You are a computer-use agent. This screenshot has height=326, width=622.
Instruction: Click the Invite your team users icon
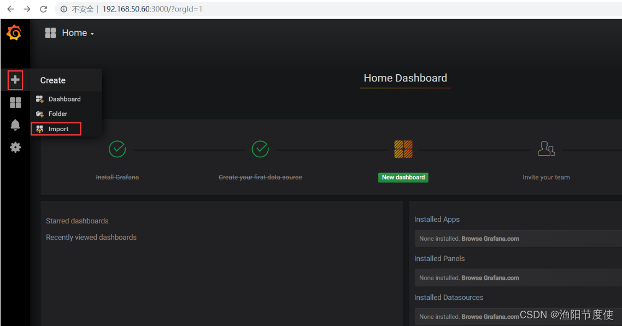(x=546, y=149)
